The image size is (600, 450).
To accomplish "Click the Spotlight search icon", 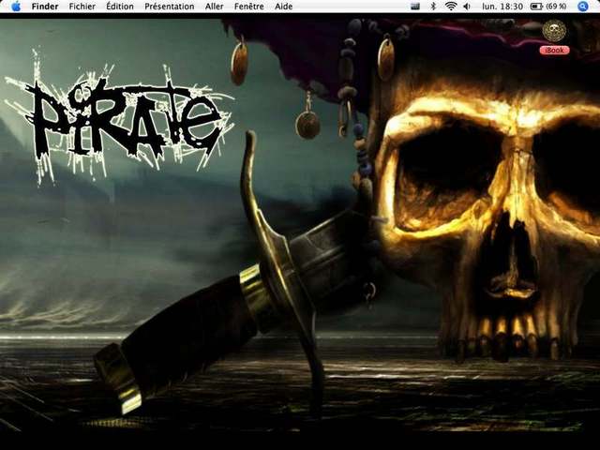I will (582, 7).
